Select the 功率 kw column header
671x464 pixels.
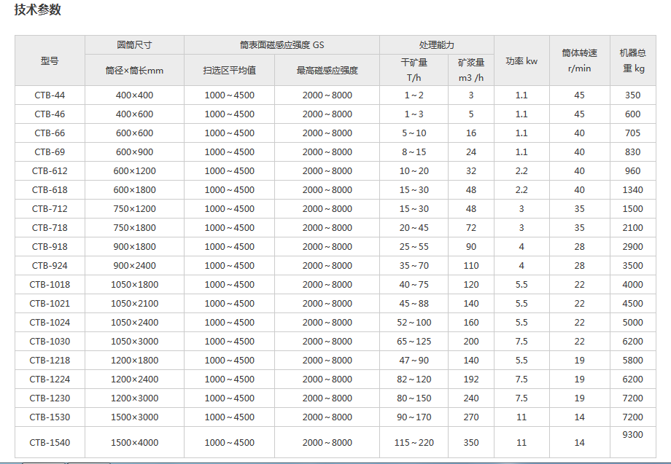click(x=521, y=61)
